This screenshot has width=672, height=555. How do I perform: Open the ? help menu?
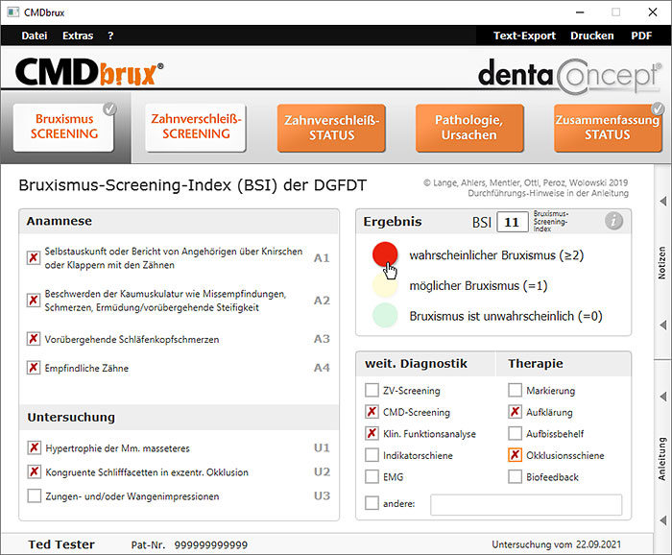coord(110,36)
